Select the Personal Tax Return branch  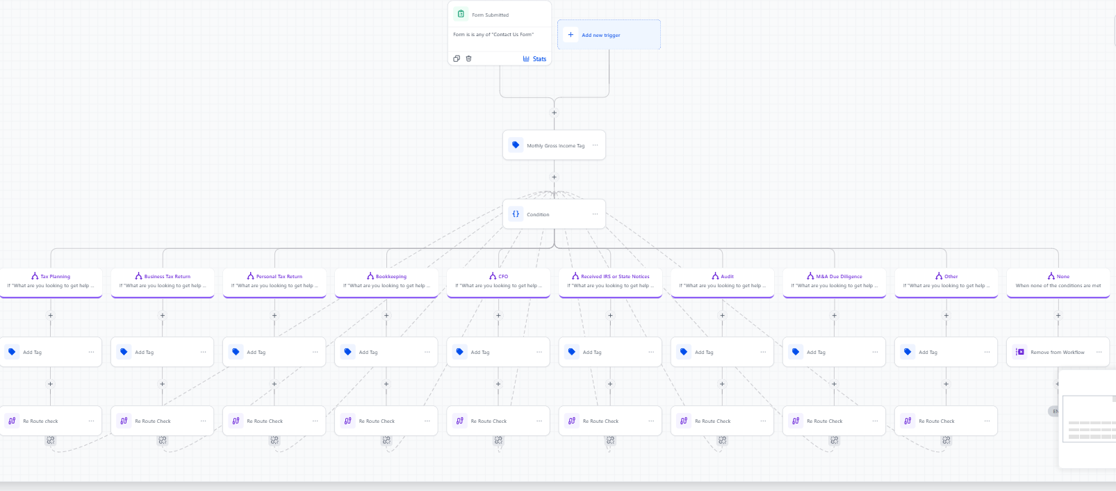[274, 282]
